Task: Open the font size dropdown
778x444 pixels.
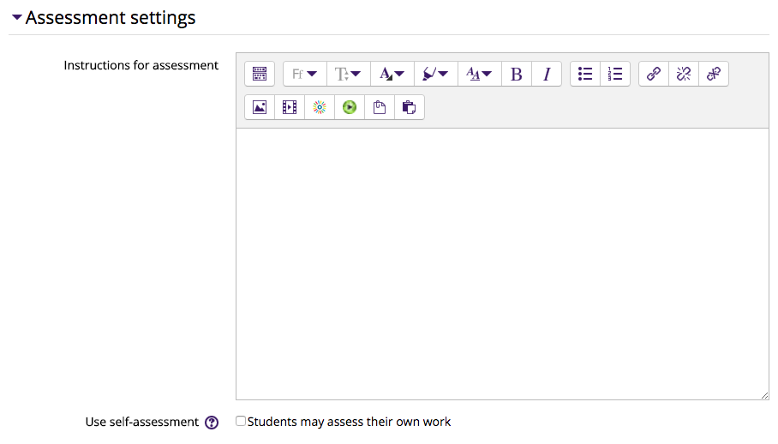Action: pos(349,74)
